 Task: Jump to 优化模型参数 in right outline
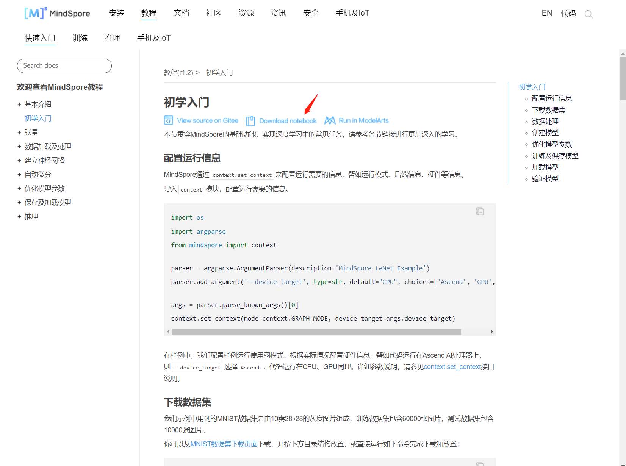click(552, 144)
